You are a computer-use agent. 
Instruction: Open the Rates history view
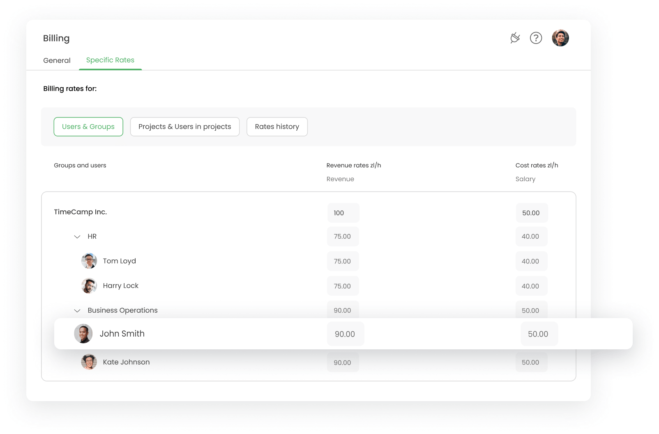pyautogui.click(x=277, y=127)
